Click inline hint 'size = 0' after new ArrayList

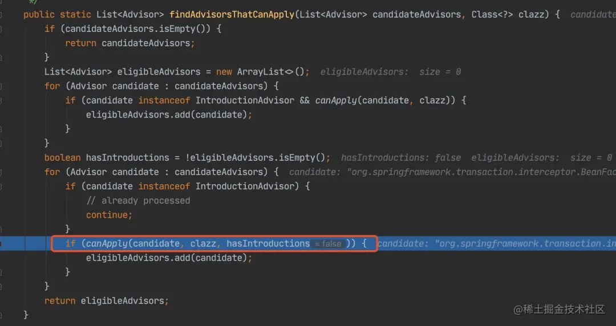click(440, 72)
